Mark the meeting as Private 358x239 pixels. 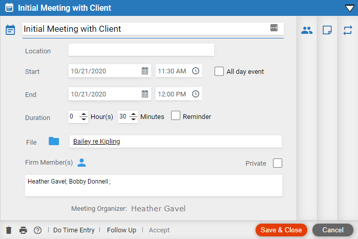(x=278, y=163)
